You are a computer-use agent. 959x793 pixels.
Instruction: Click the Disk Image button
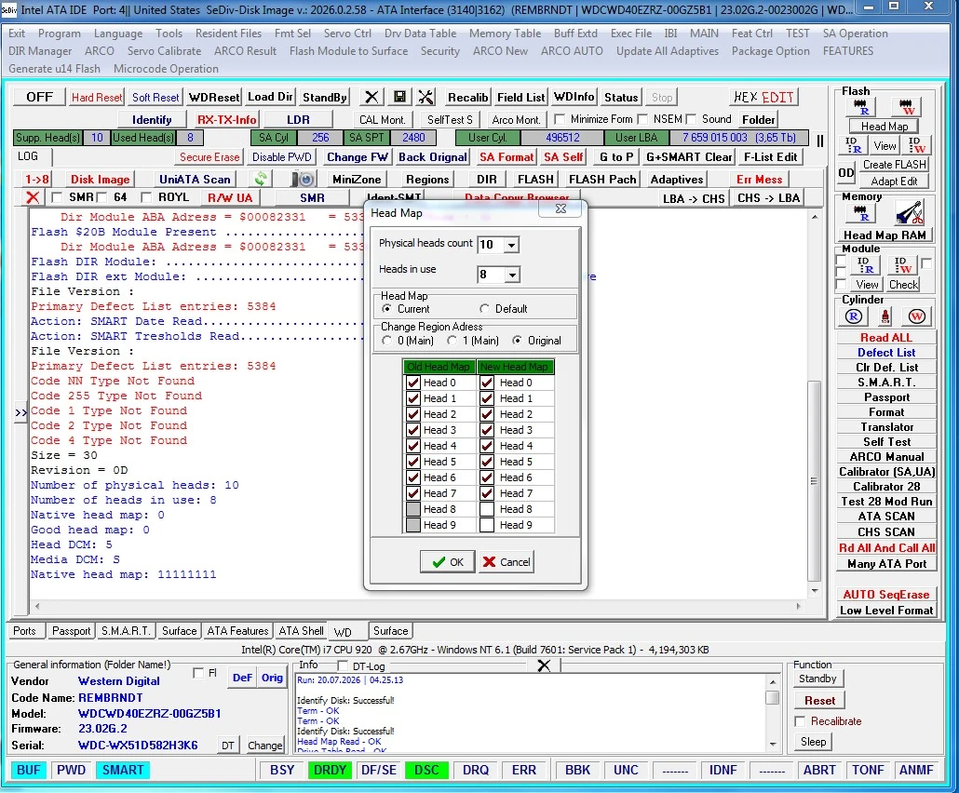(101, 179)
